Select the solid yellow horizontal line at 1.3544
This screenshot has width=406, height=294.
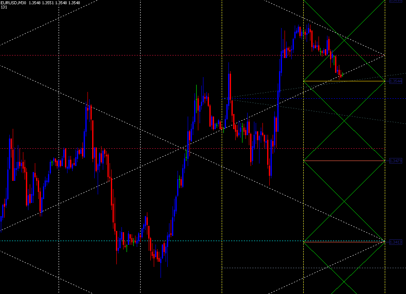(344, 81)
